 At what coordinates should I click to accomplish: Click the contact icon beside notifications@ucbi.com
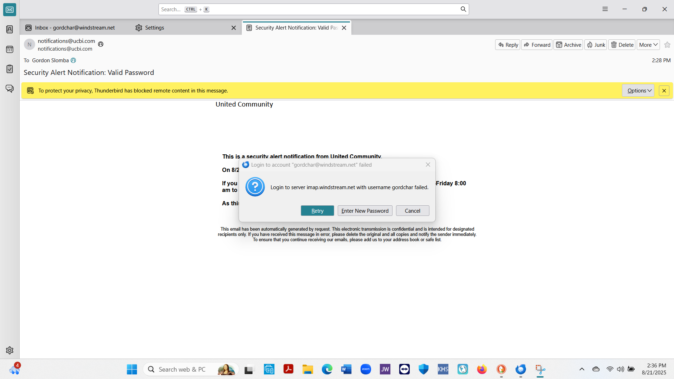click(x=101, y=44)
